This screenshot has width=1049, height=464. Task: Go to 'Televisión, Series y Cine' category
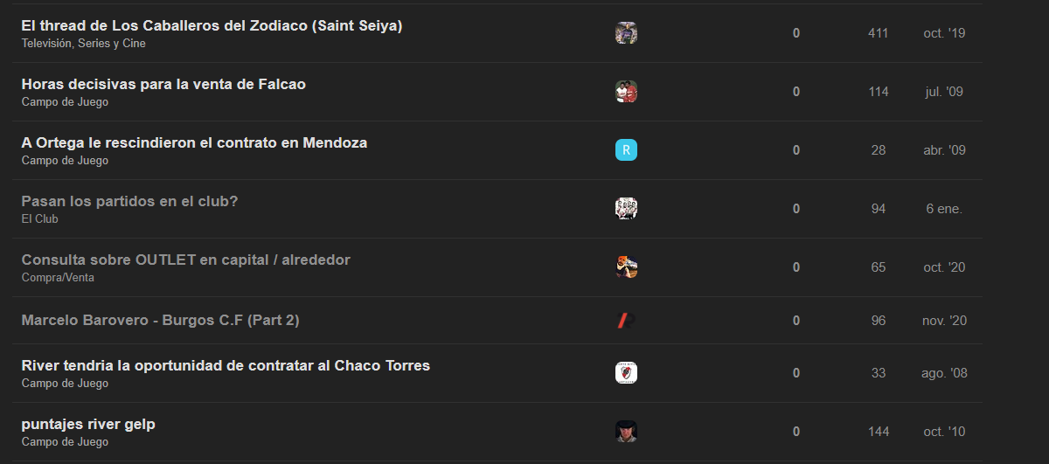coord(84,43)
